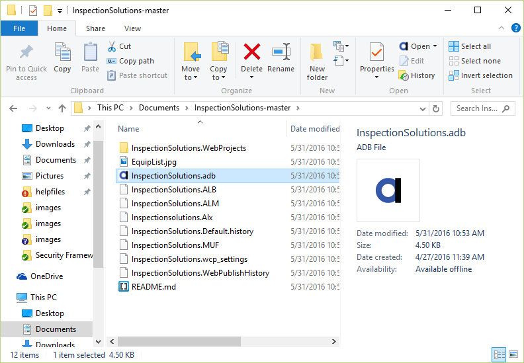Screen dimensions: 524x363
Task: Open the History icon in the ribbon
Action: pos(404,75)
